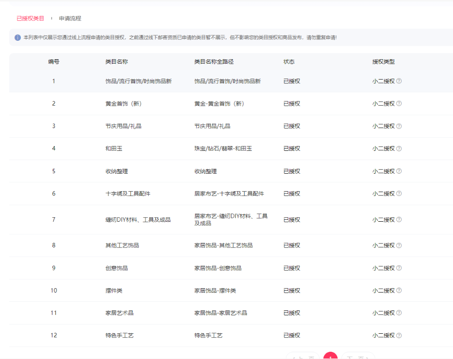Click help icon beside 小二授权 in row 1
The image size is (453, 359).
399,81
